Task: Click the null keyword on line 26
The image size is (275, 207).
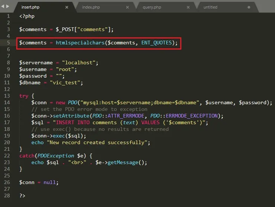Action: (50, 183)
